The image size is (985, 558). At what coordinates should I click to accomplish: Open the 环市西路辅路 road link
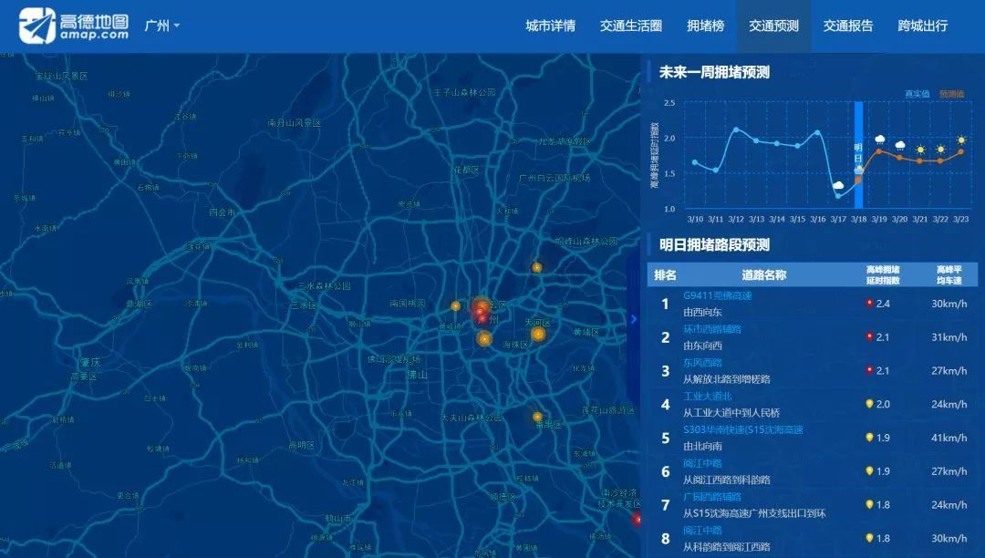[712, 329]
